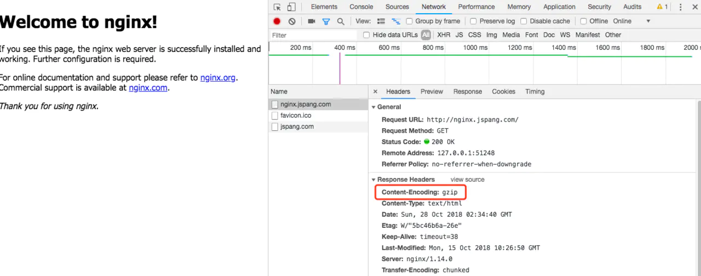Click the green 200 status dot
Viewport: 701px width, 276px height.
pyautogui.click(x=427, y=142)
